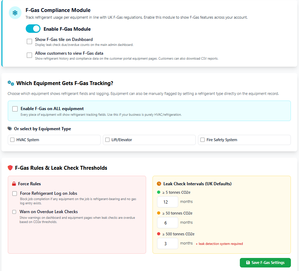Click the floppy disk icon on Save button

(248, 263)
